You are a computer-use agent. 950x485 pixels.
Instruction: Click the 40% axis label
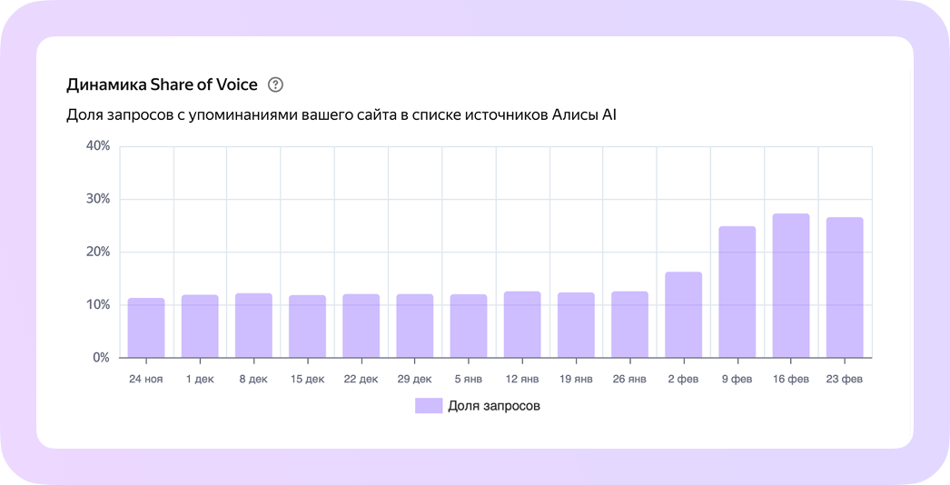pos(97,146)
